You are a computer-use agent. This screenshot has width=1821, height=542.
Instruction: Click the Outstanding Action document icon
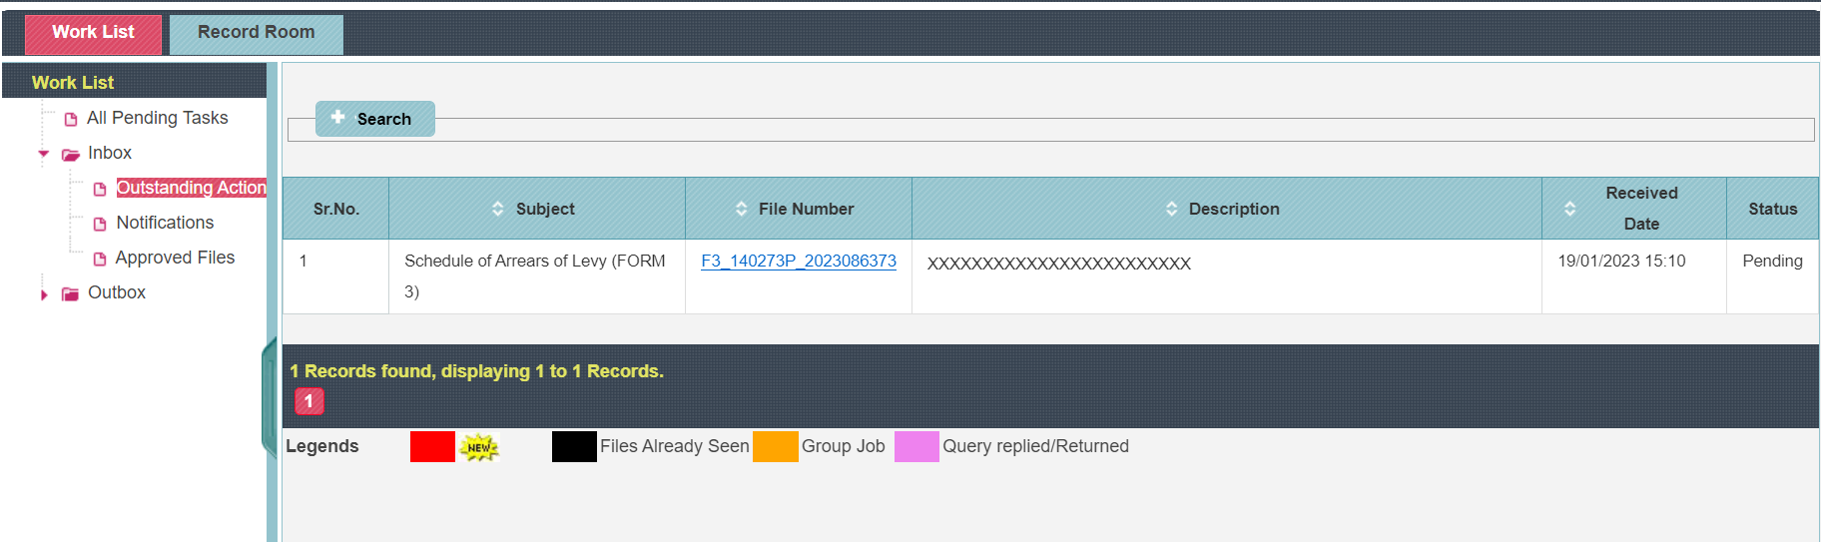click(x=100, y=189)
